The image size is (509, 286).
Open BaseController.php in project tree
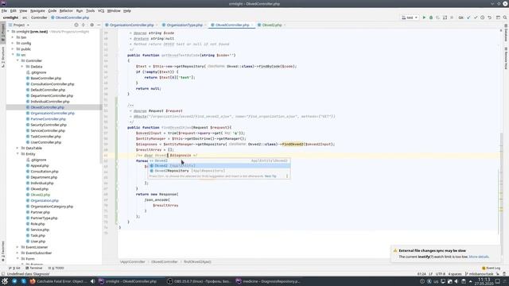coord(46,78)
